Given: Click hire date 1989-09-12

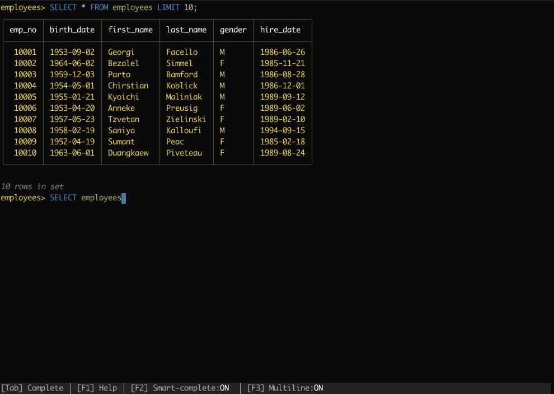Looking at the screenshot, I should pyautogui.click(x=283, y=97).
